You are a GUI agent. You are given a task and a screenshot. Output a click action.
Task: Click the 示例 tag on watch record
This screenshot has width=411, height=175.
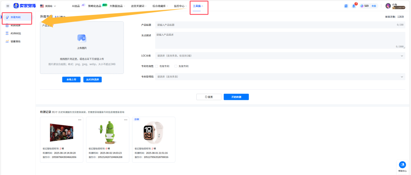(x=137, y=119)
